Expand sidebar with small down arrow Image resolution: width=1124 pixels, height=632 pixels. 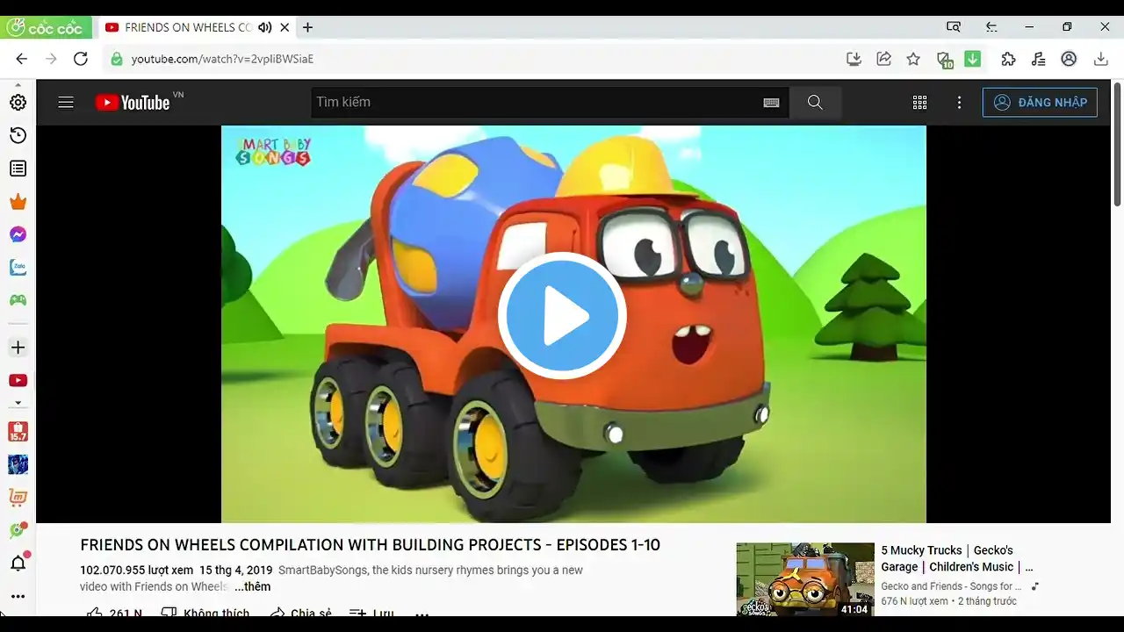pyautogui.click(x=18, y=404)
